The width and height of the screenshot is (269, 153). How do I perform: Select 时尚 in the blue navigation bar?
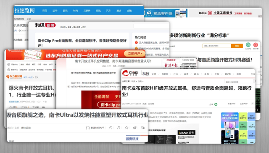click(x=76, y=10)
